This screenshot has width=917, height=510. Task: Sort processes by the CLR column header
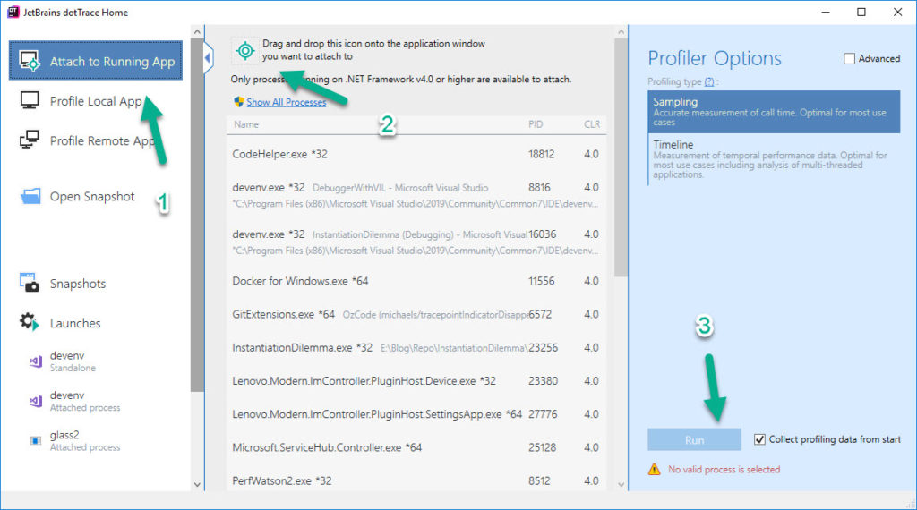(x=592, y=124)
